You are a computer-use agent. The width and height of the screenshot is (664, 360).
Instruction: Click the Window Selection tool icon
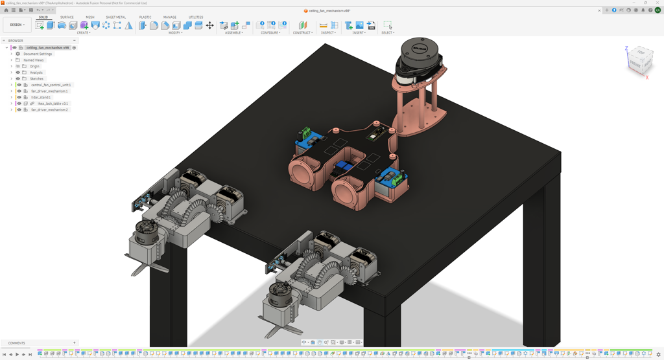coord(388,25)
